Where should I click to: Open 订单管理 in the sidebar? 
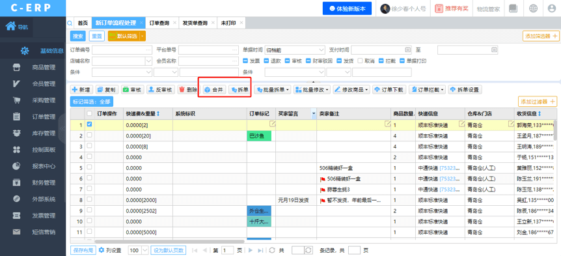click(x=44, y=117)
